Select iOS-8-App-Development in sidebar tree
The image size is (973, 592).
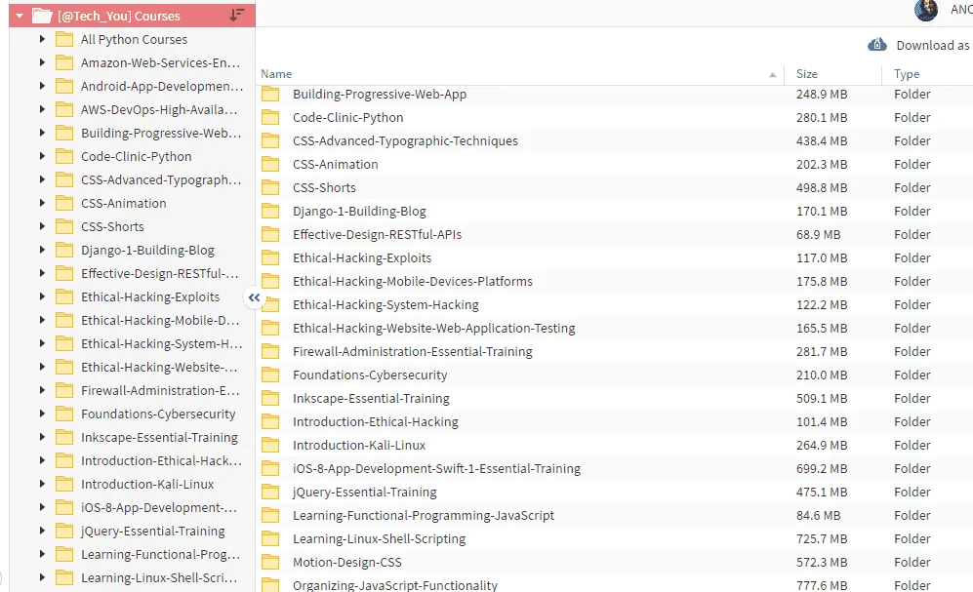coord(158,508)
